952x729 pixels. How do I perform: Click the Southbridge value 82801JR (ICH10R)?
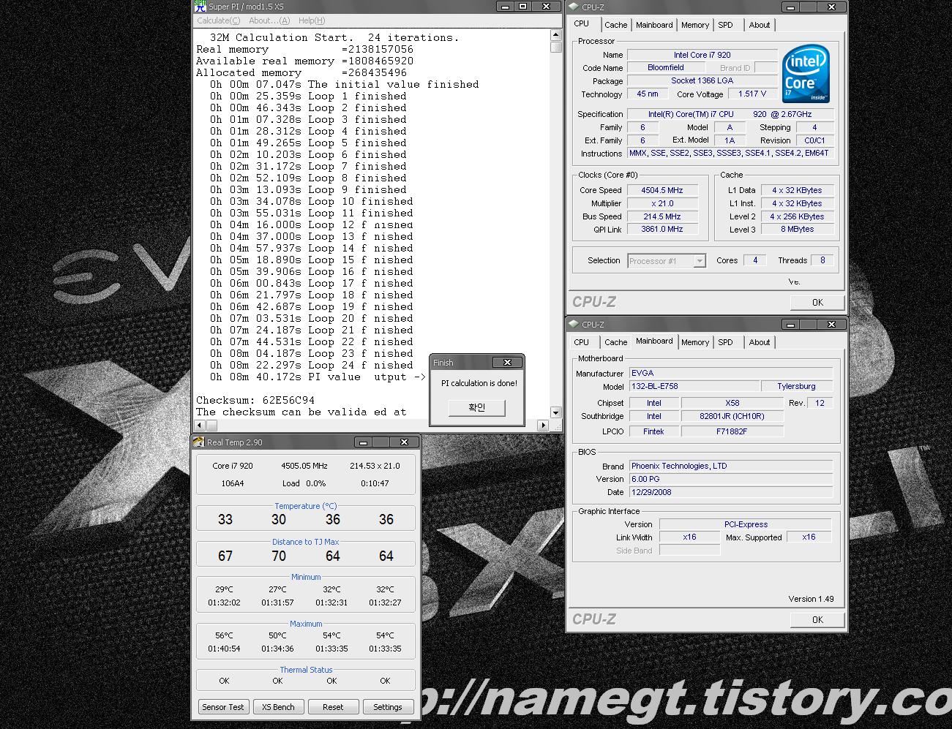[732, 416]
